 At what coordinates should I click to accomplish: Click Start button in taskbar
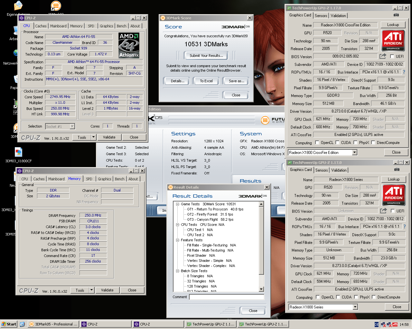9,324
